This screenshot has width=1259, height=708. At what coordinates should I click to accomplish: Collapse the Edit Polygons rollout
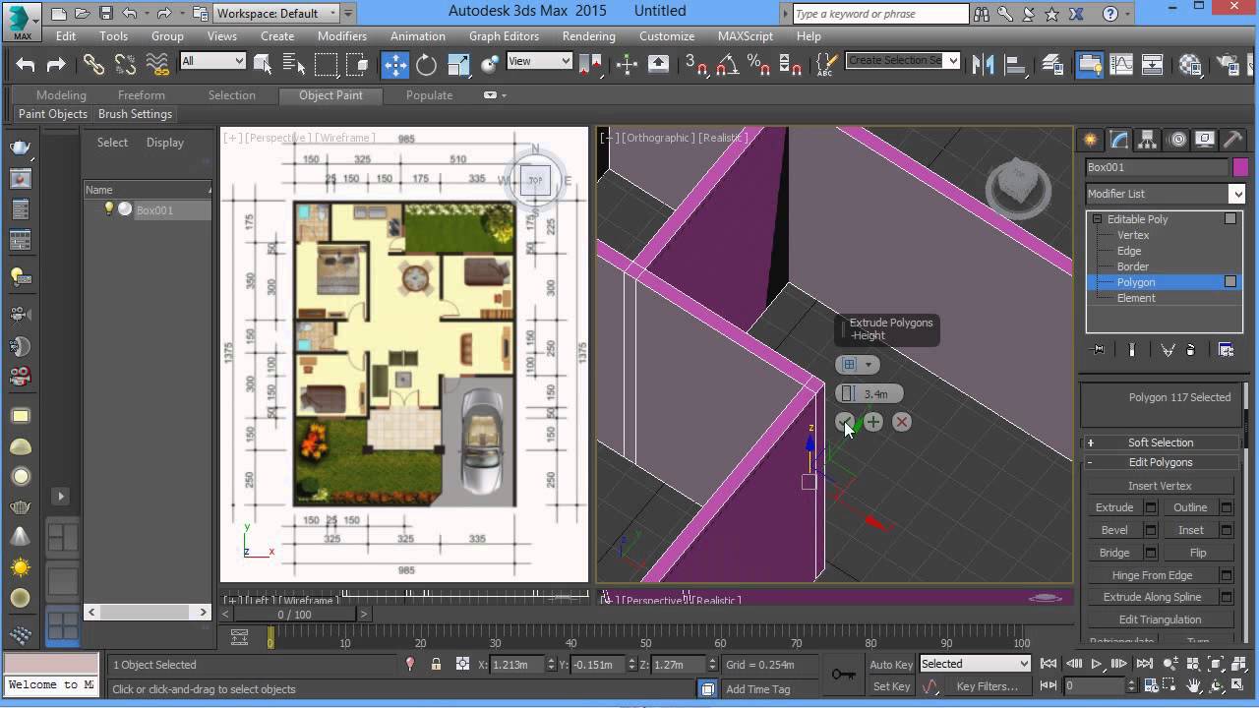1161,462
